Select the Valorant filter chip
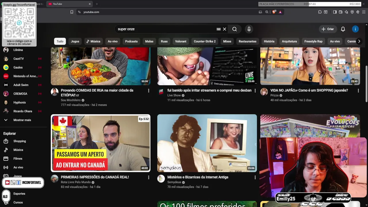 tap(181, 41)
